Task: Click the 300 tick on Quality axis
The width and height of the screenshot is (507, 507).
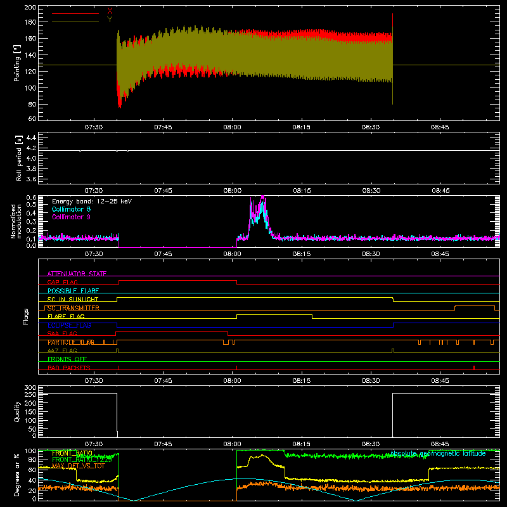Action: tap(30, 387)
